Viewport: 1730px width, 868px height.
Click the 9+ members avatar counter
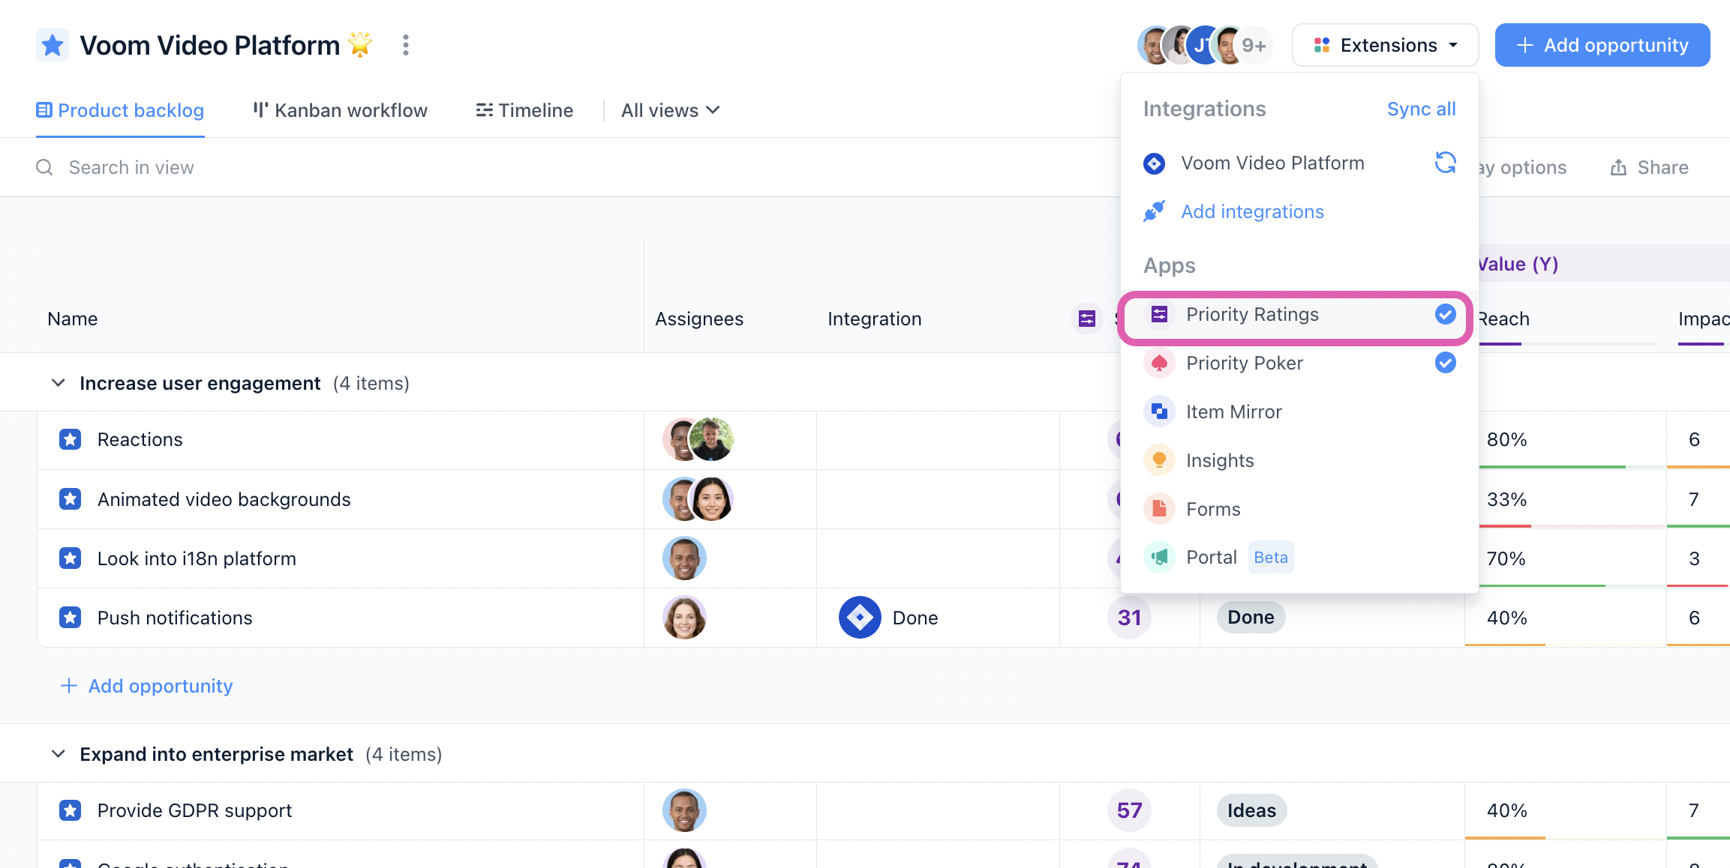1254,46
